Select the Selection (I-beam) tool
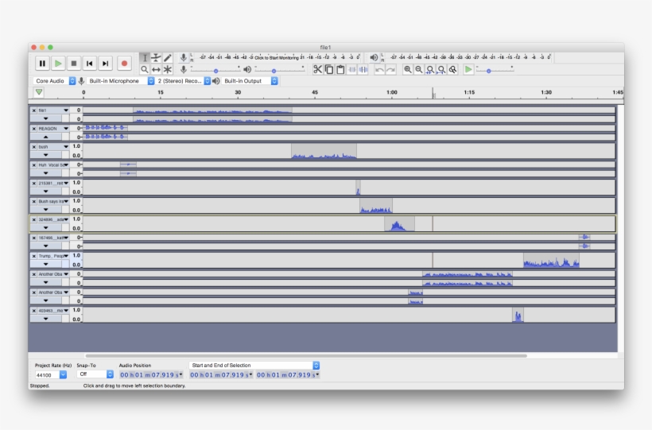 pyautogui.click(x=144, y=57)
